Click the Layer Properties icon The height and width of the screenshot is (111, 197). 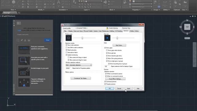point(74,2)
